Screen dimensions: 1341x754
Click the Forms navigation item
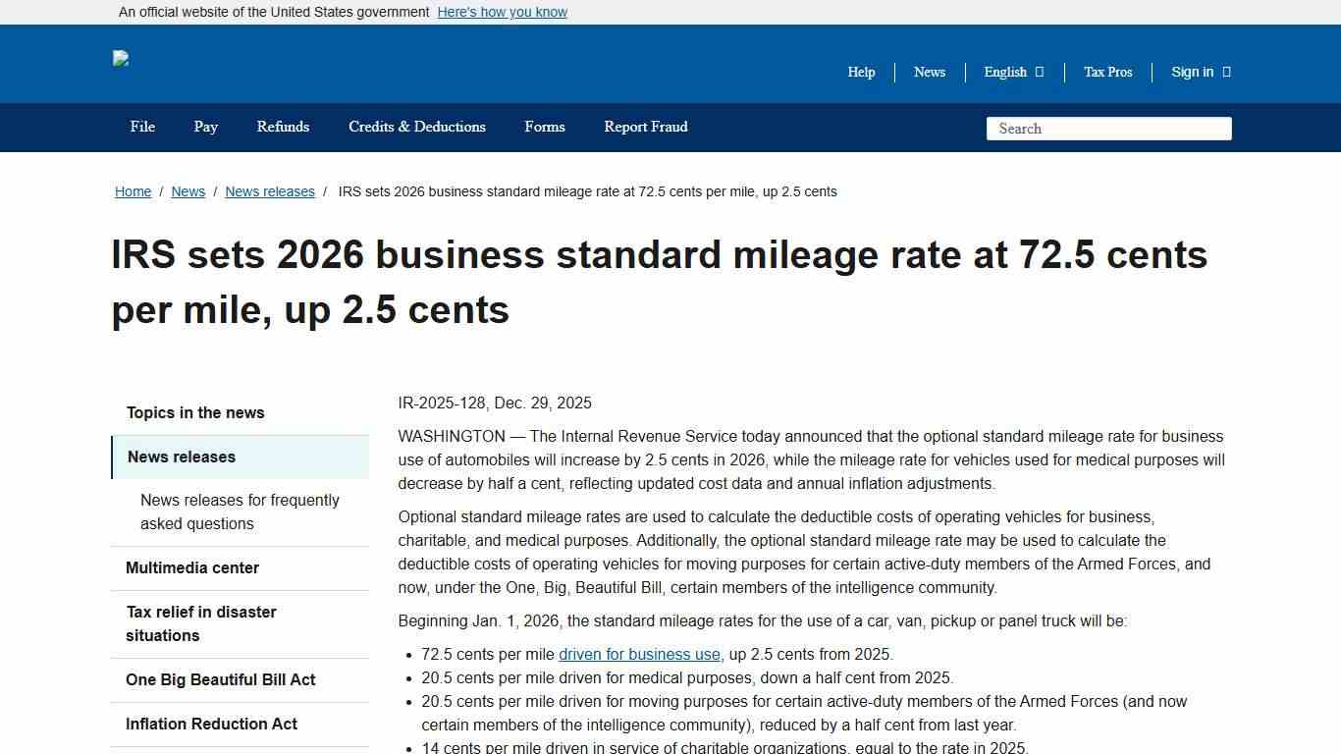tap(545, 127)
